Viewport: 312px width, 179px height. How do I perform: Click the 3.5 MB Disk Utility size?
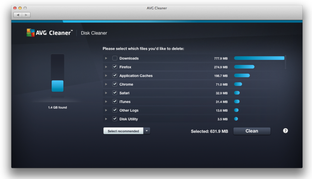tap(222, 119)
